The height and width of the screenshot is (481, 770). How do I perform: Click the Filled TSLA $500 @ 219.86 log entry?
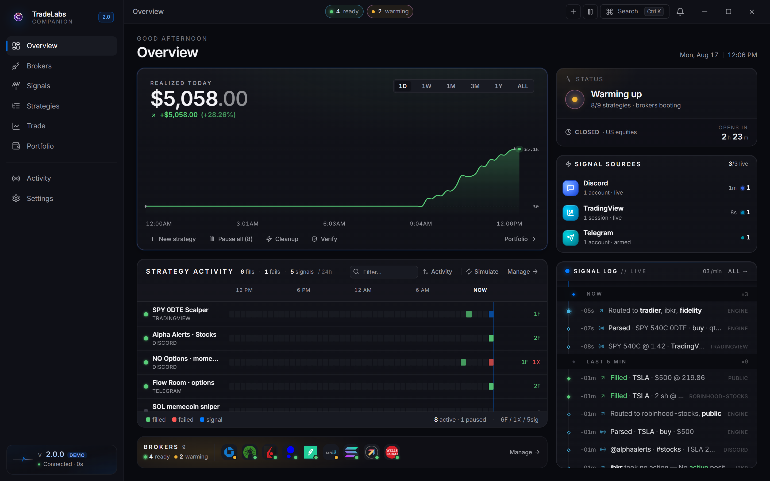[x=656, y=378]
